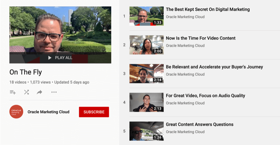280x145 pixels.
Task: Open For Great Video, Focus on Audio Quality
Action: pos(205,96)
